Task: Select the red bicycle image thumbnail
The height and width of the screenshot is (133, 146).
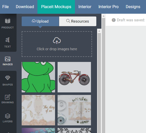Action: point(74,77)
